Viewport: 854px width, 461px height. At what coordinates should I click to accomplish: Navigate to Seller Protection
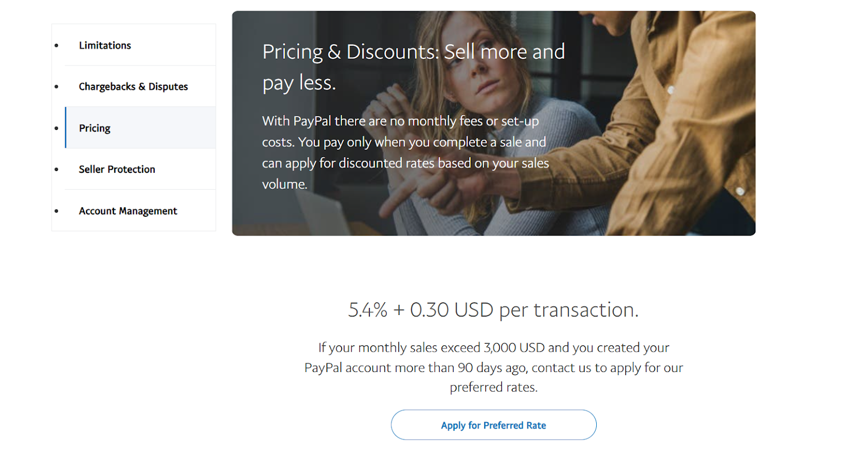[x=116, y=169]
